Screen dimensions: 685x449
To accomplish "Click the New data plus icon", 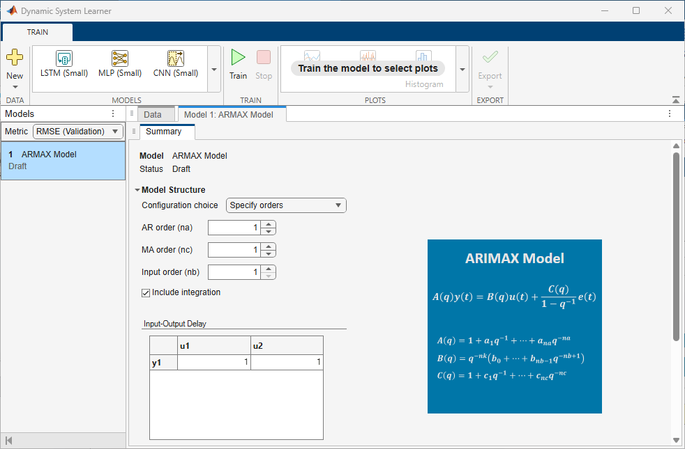I will point(15,57).
